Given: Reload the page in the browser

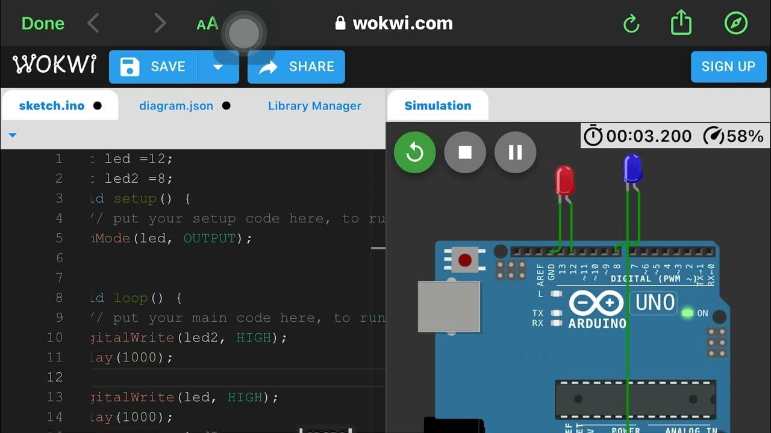Looking at the screenshot, I should [631, 24].
